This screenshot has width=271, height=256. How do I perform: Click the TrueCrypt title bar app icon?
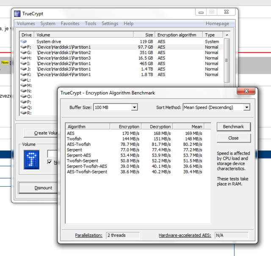17,14
